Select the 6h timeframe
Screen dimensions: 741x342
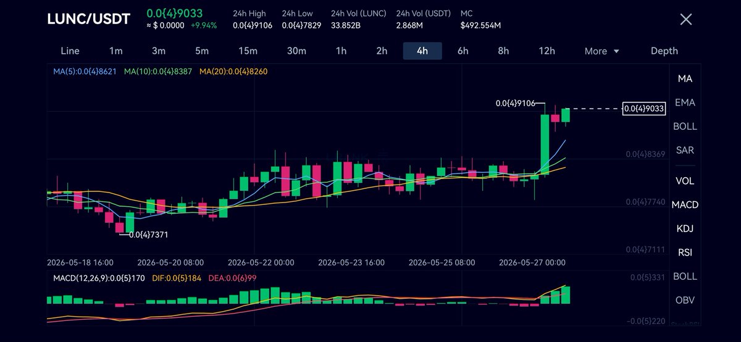[463, 51]
